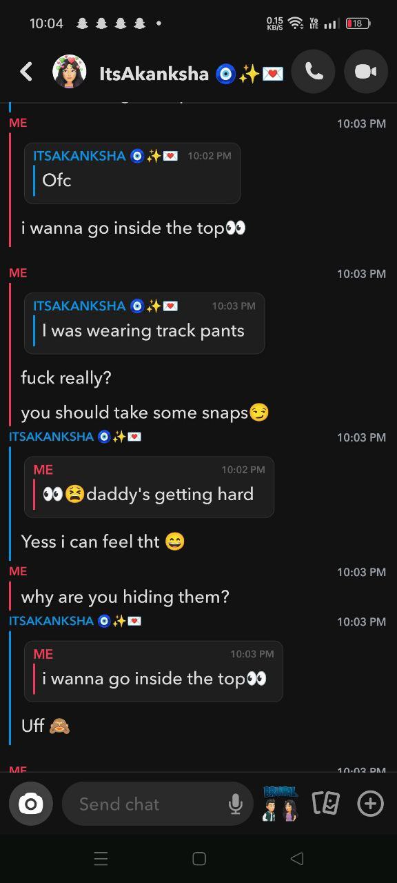Viewport: 397px width, 883px height.
Task: Select message 'why are you hiding them?'
Action: click(x=125, y=597)
